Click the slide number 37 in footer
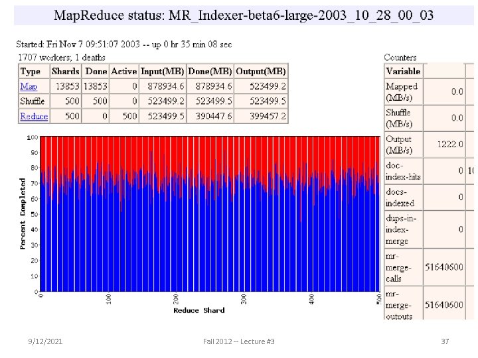 (x=445, y=341)
